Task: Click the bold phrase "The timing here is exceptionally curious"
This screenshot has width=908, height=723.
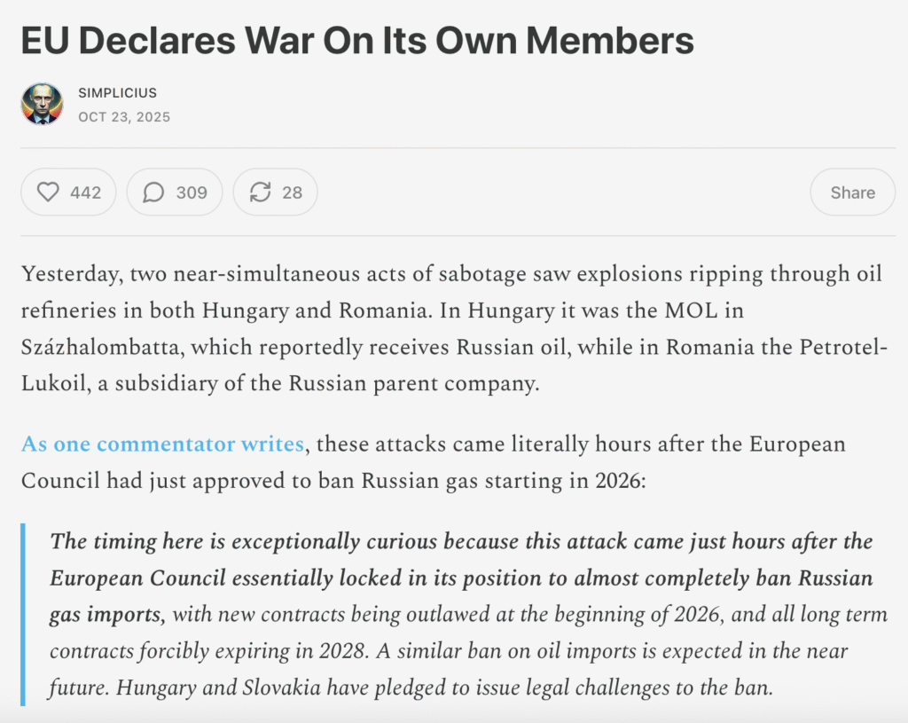Action: pos(239,541)
